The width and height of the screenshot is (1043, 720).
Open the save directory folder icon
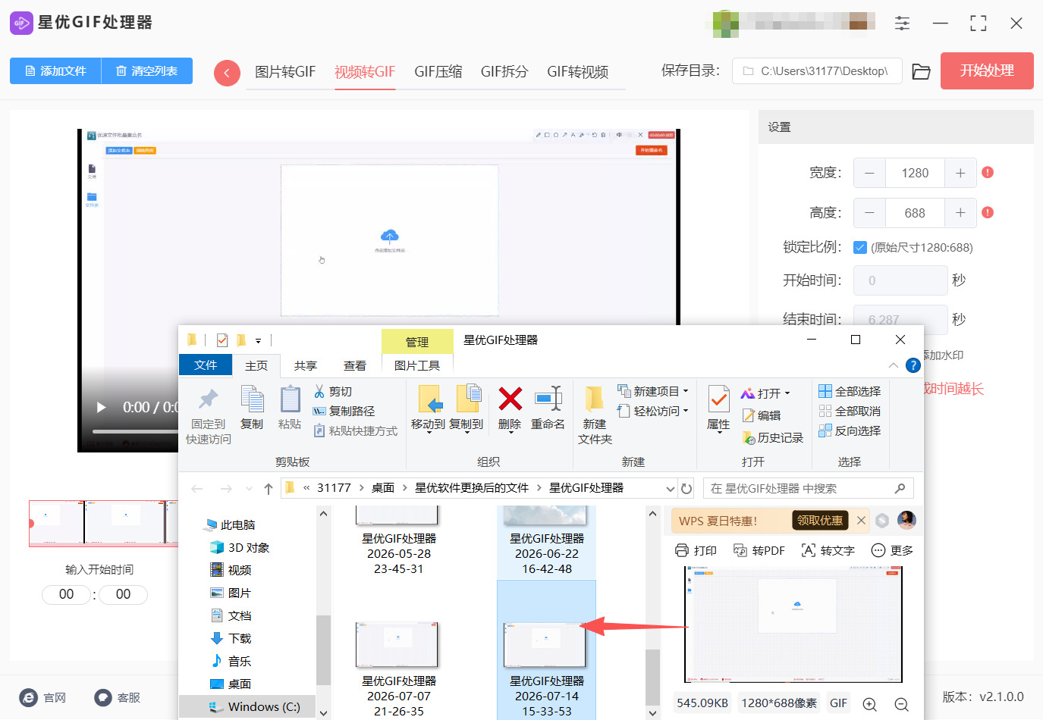point(921,72)
